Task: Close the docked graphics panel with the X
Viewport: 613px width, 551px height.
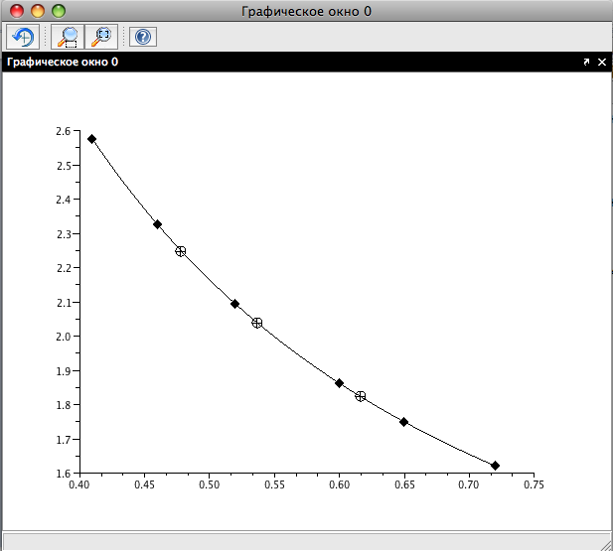Action: (602, 62)
